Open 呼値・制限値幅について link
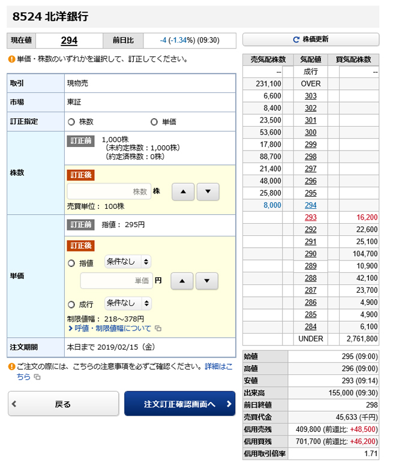The width and height of the screenshot is (408, 468). point(113,328)
